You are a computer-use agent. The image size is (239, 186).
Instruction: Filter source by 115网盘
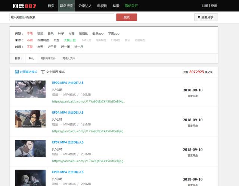115,40
